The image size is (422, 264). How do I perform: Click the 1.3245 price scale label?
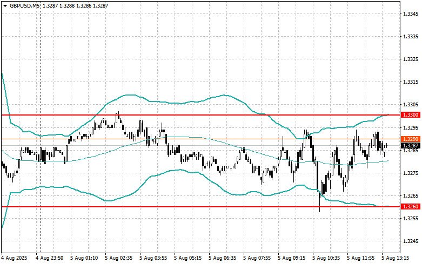coord(410,241)
